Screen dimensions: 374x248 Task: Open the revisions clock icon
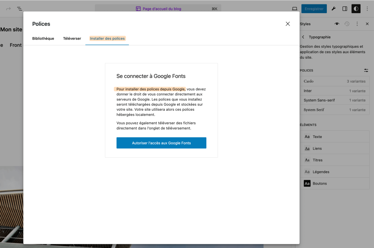tap(347, 24)
